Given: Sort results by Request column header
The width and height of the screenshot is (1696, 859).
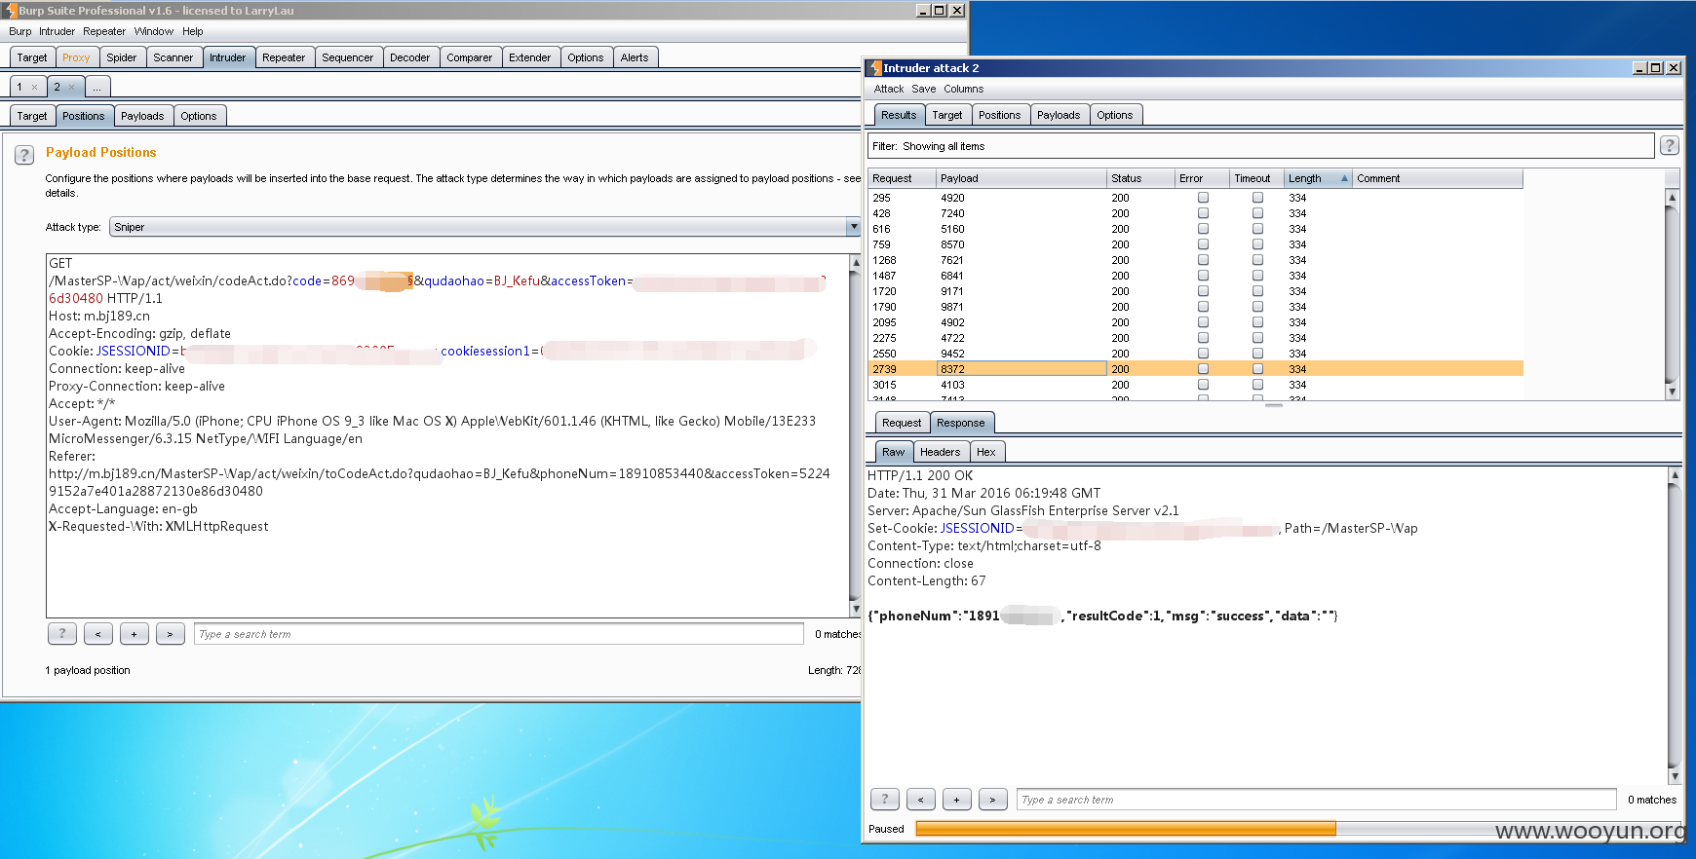Looking at the screenshot, I should tap(902, 178).
